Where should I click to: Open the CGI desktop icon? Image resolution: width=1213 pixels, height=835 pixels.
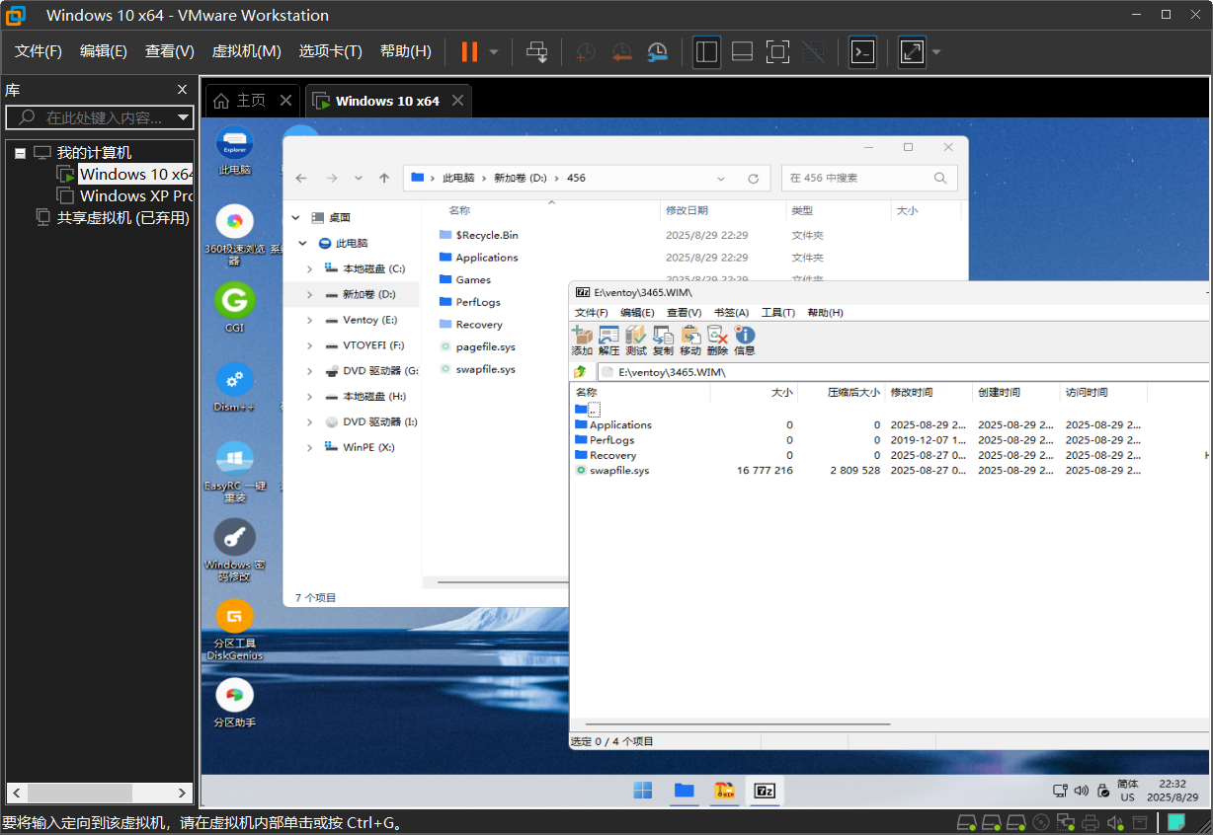234,307
